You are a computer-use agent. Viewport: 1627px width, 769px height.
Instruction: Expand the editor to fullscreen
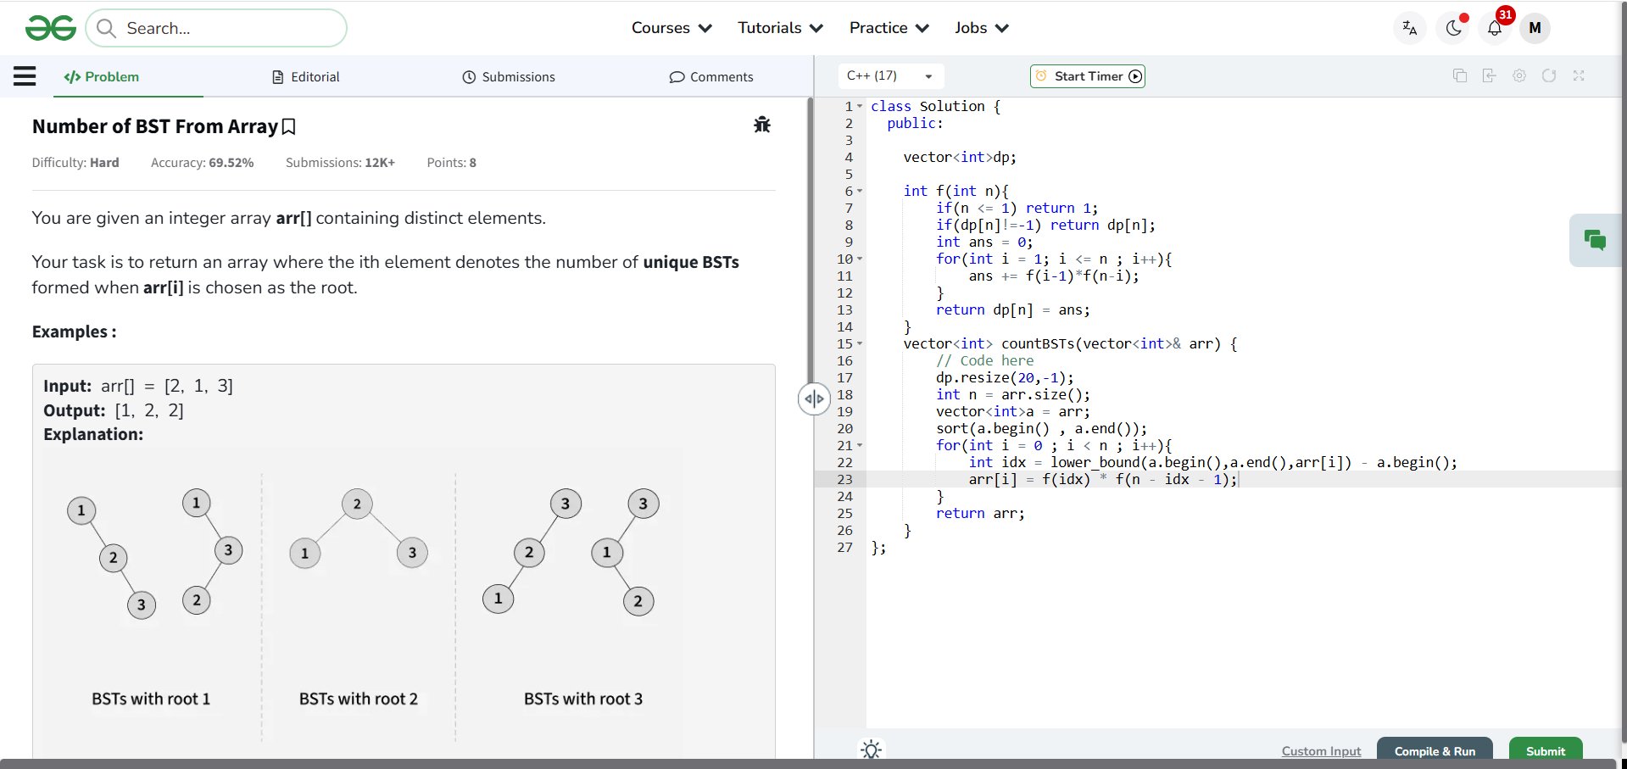click(x=1578, y=75)
